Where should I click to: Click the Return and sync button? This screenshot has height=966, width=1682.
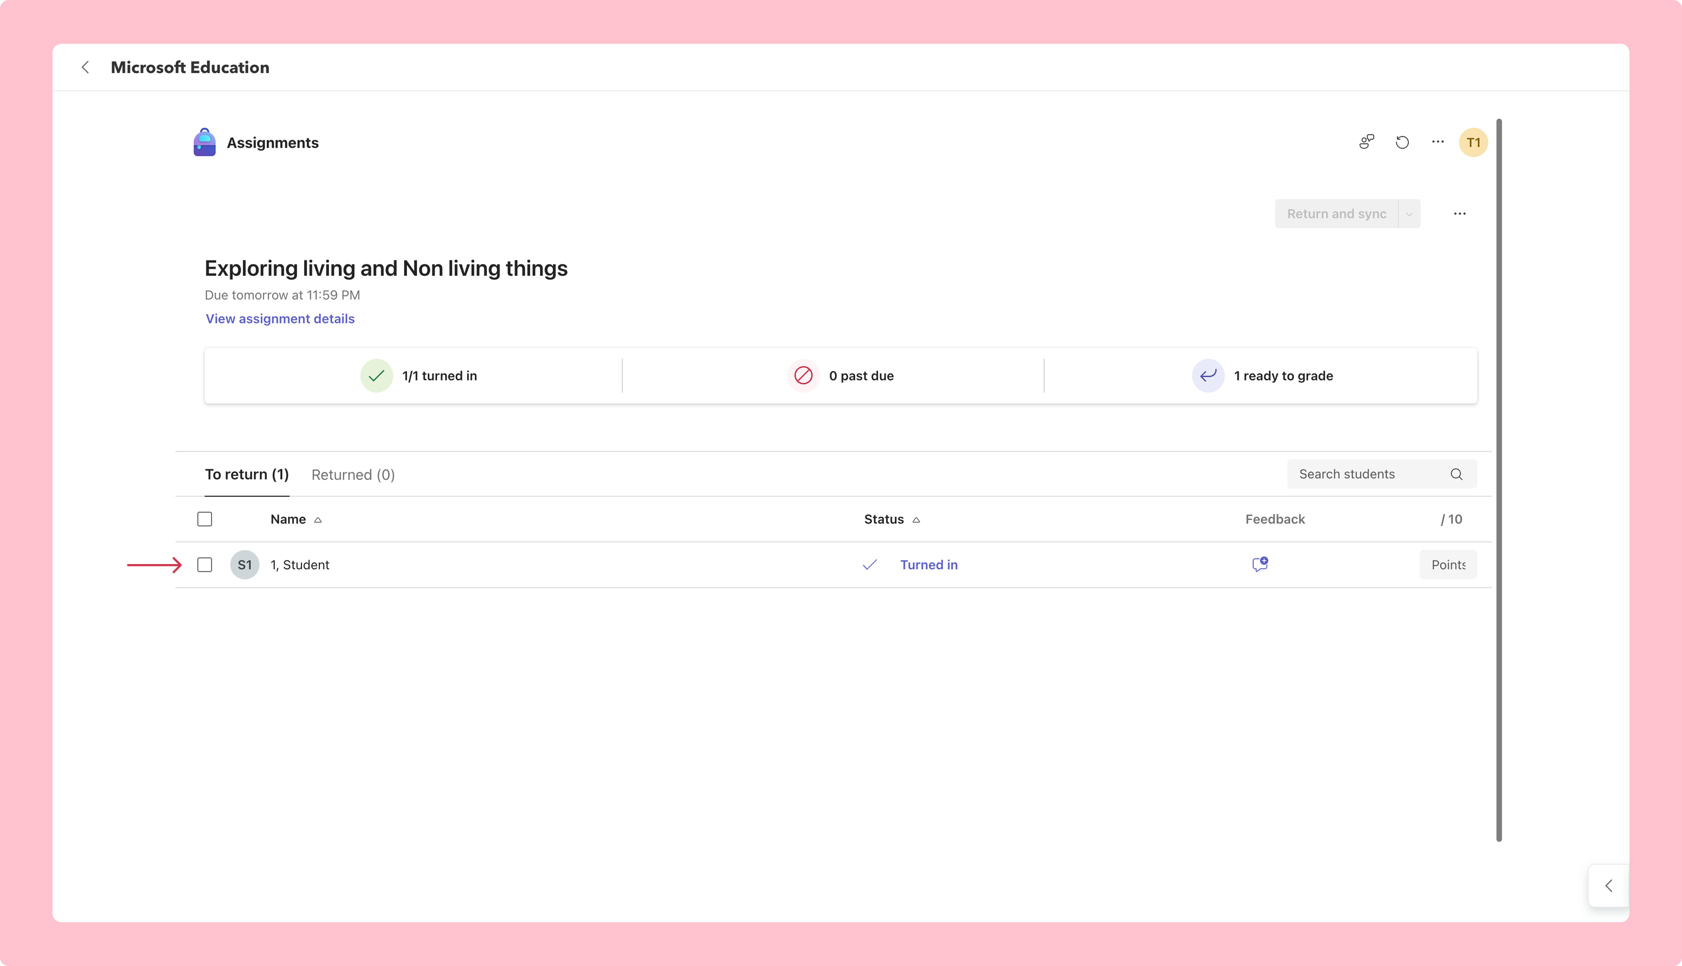point(1337,214)
